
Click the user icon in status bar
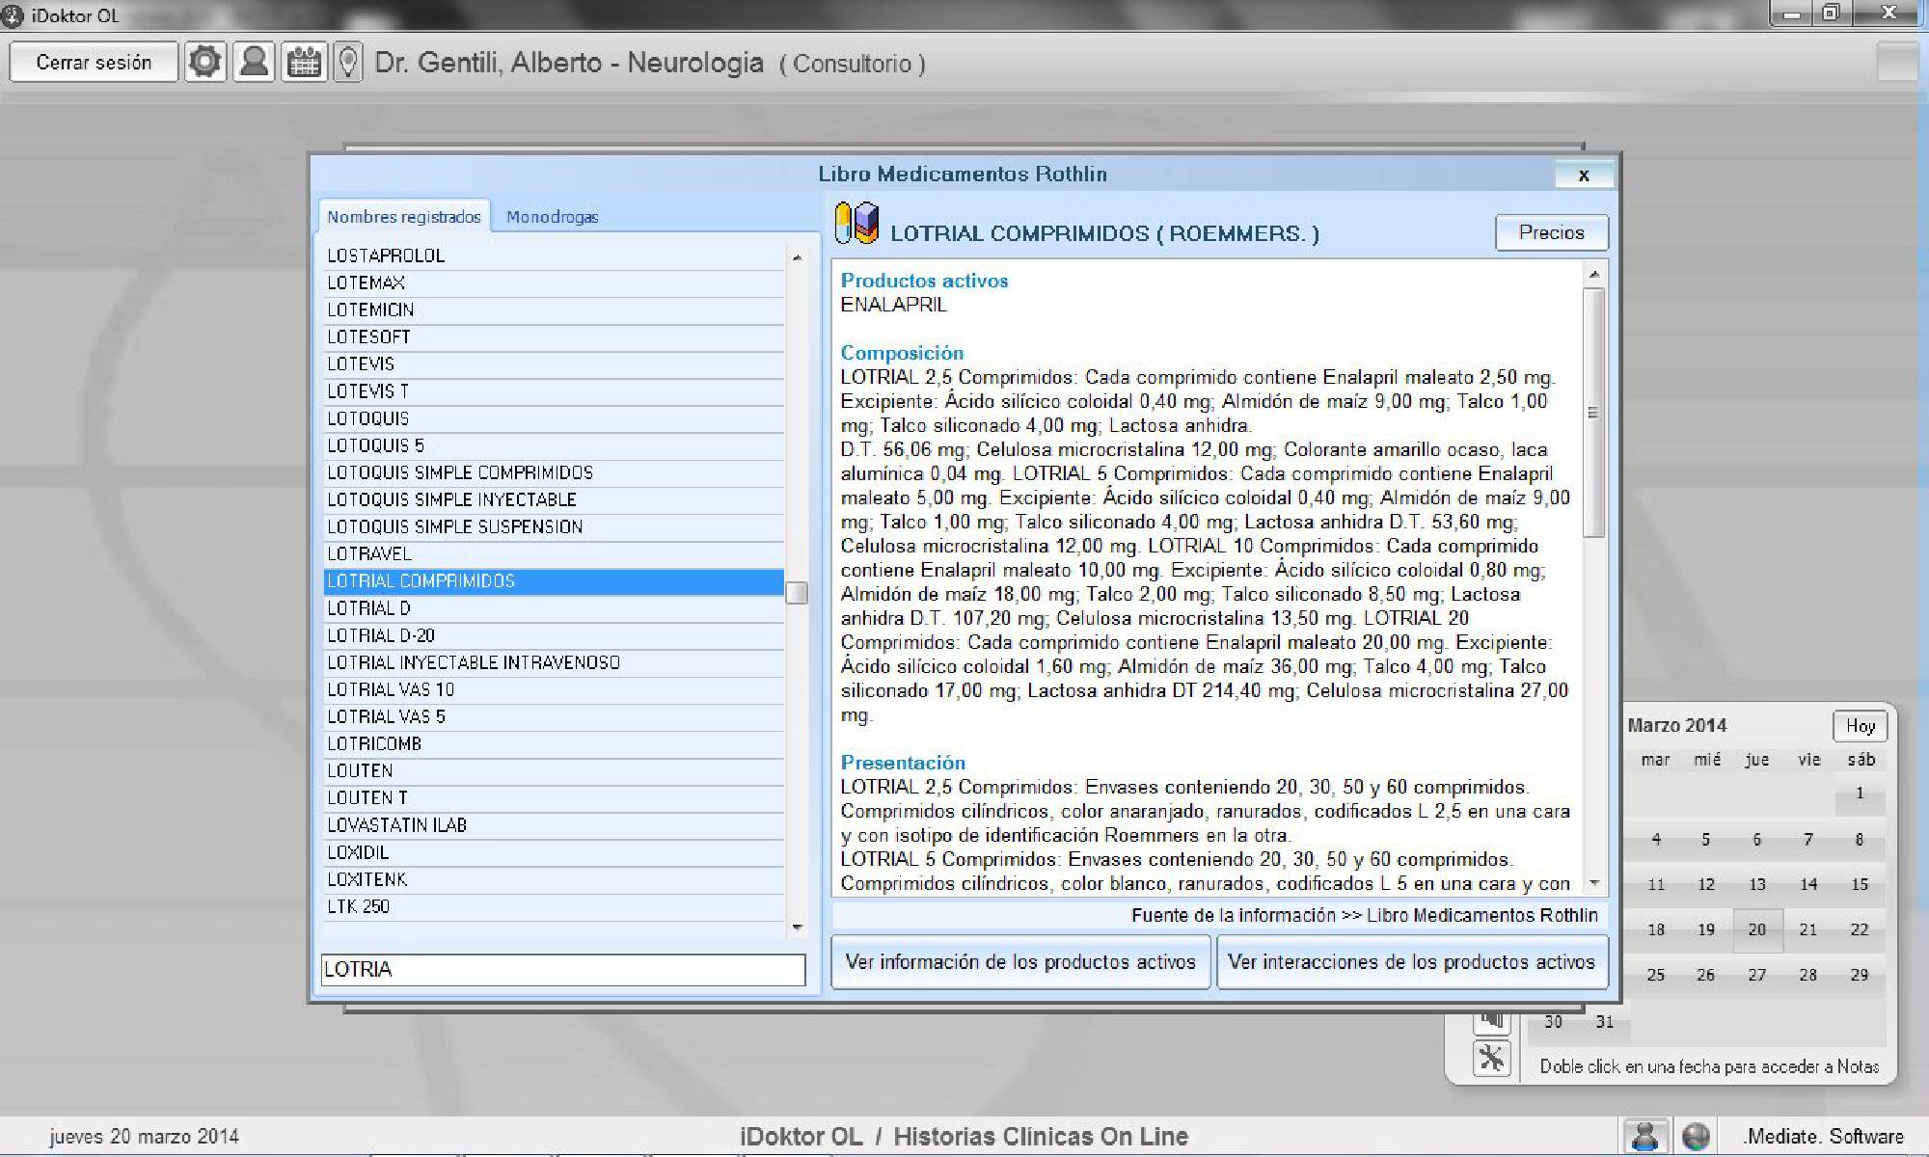point(1645,1136)
